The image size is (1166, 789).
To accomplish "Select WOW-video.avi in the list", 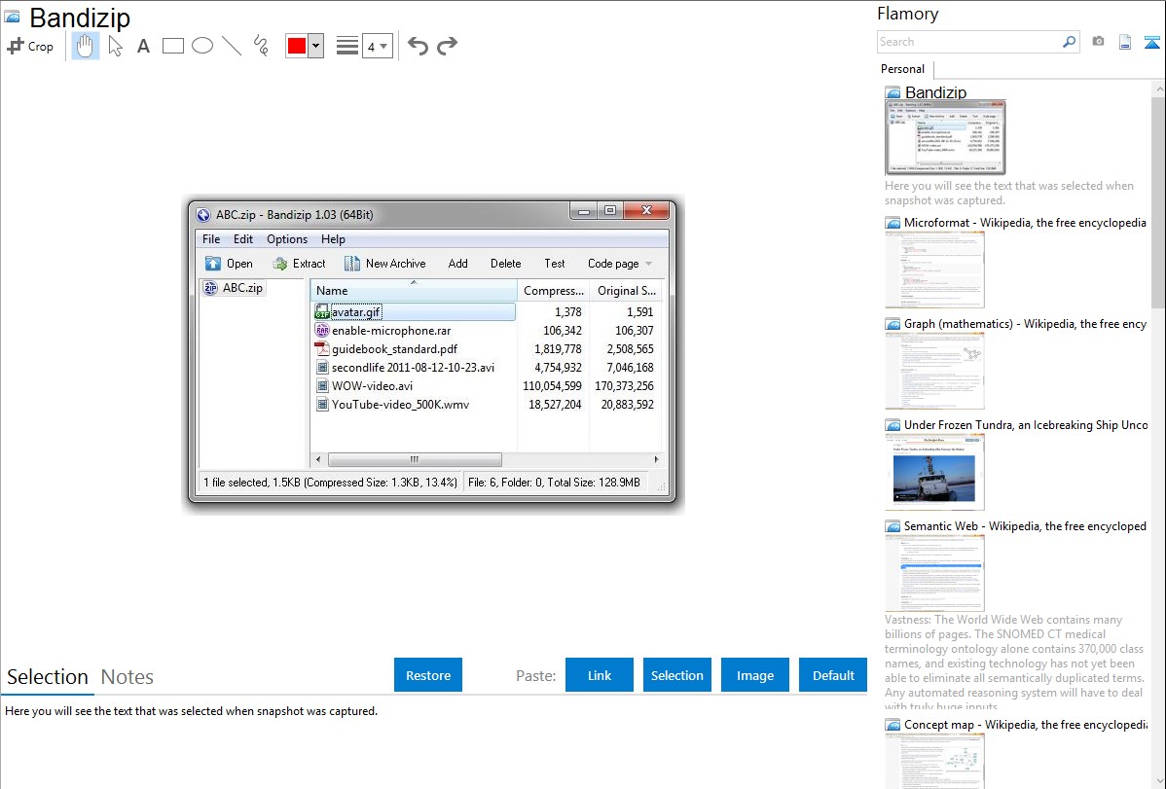I will pyautogui.click(x=372, y=386).
